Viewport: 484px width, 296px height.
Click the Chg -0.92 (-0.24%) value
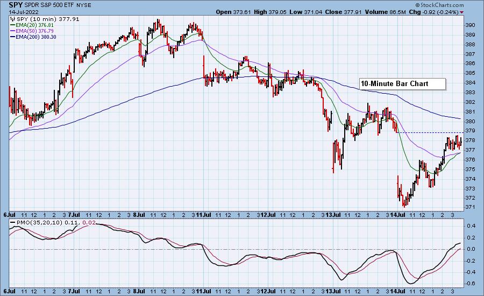[x=434, y=12]
